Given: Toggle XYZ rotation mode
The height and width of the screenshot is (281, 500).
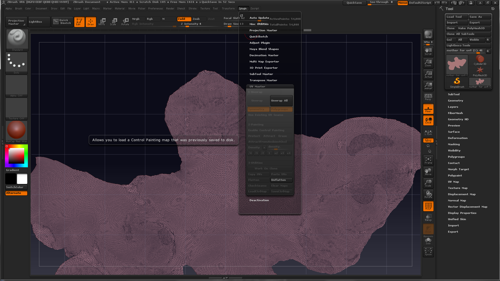Looking at the screenshot, I should (428, 140).
